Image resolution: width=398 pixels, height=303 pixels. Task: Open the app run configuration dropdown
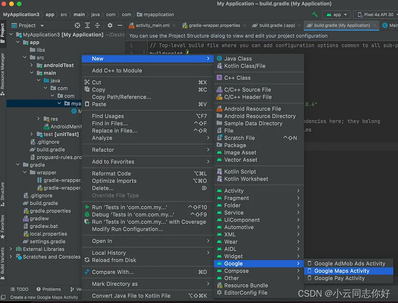click(336, 15)
